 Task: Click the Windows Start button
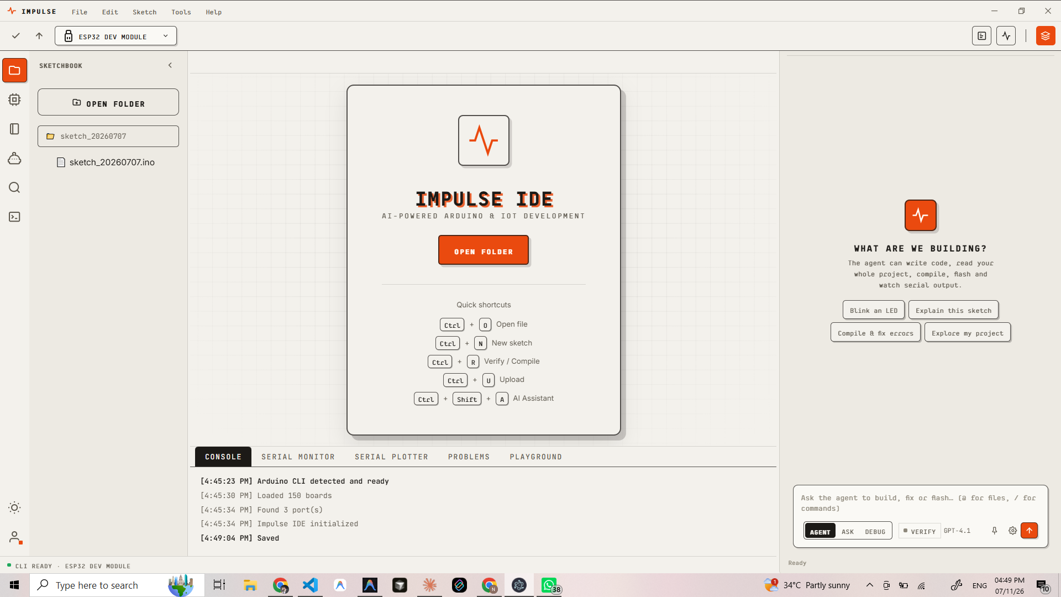pyautogui.click(x=14, y=585)
